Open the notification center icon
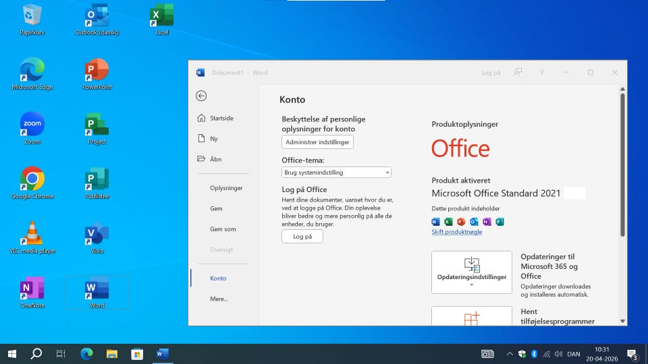This screenshot has height=364, width=648. tap(632, 354)
